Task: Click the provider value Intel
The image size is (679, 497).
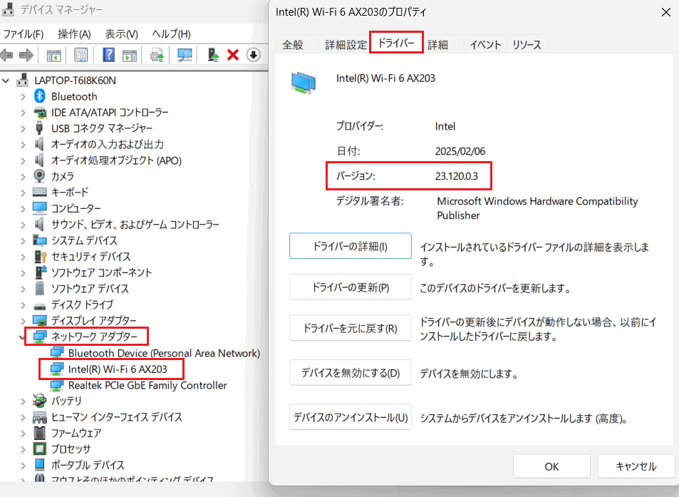Action: point(445,126)
